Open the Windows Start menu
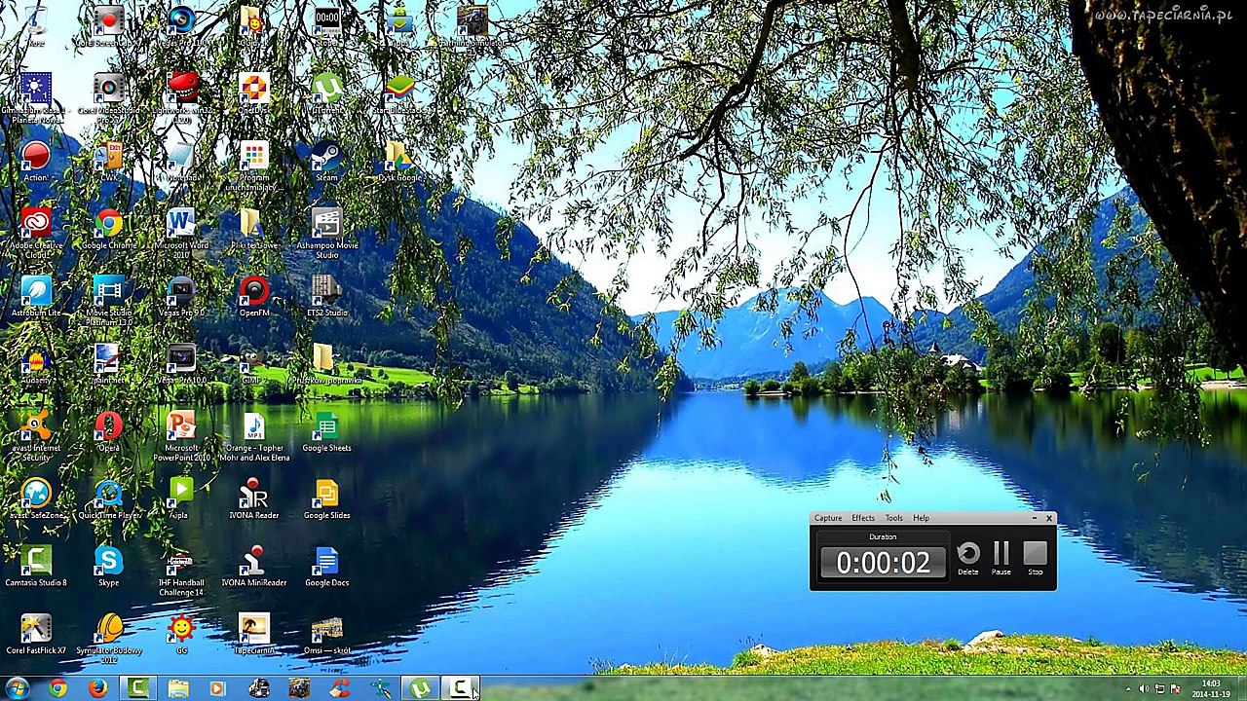This screenshot has height=701, width=1247. tap(18, 689)
